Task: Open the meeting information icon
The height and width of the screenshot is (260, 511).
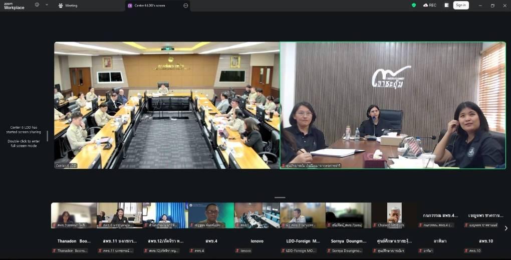Action: point(37,5)
